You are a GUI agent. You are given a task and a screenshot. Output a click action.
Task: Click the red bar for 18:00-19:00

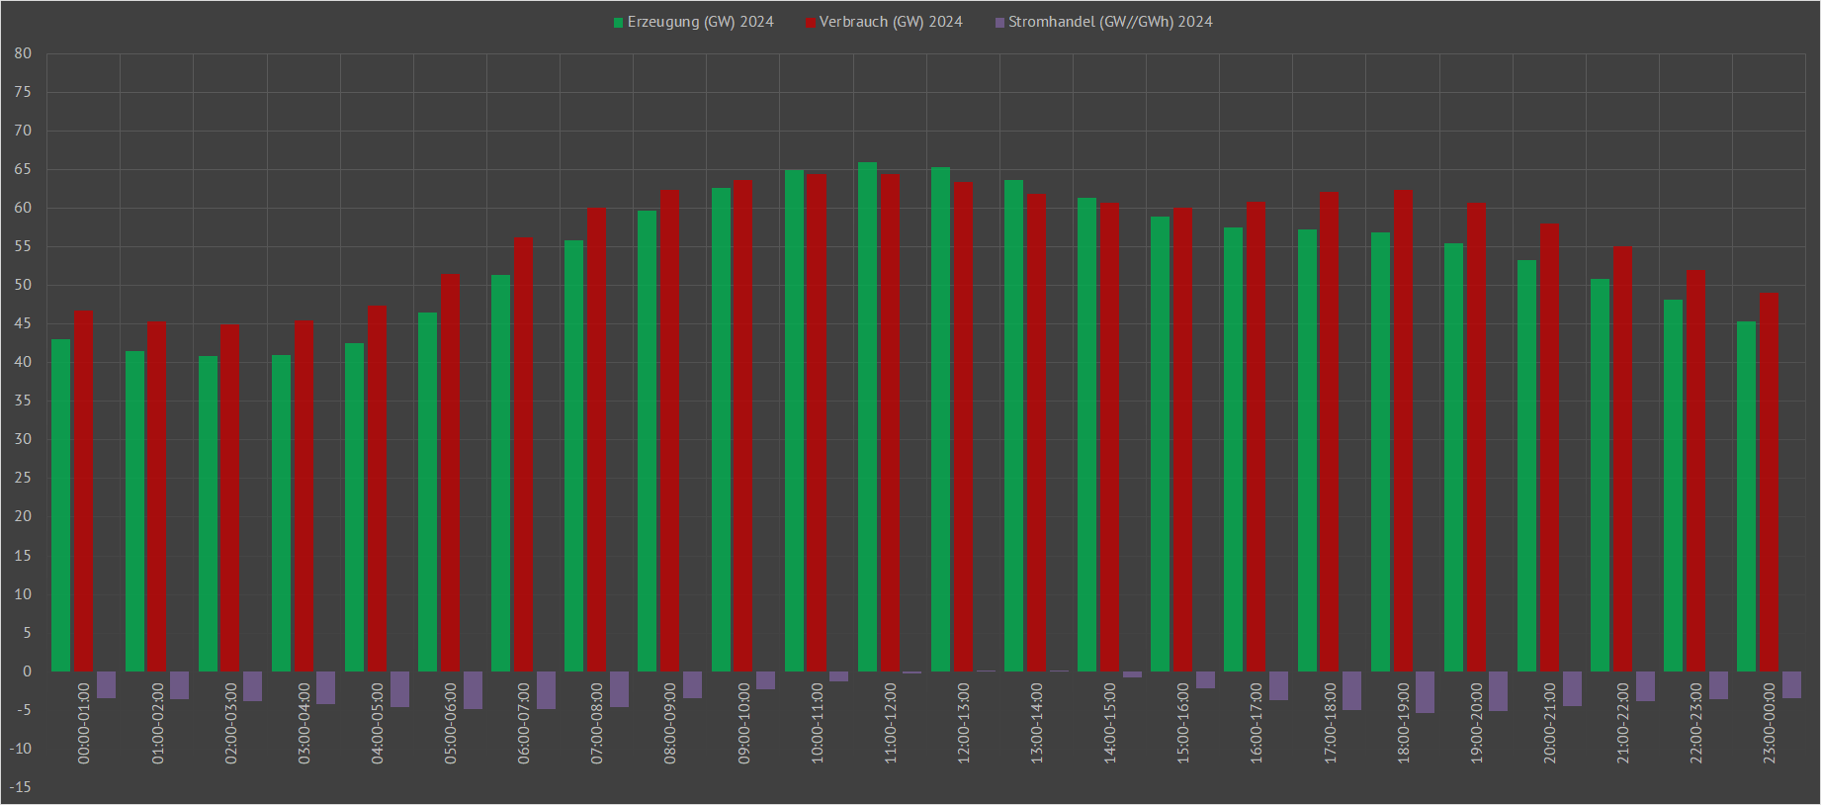tap(1403, 430)
